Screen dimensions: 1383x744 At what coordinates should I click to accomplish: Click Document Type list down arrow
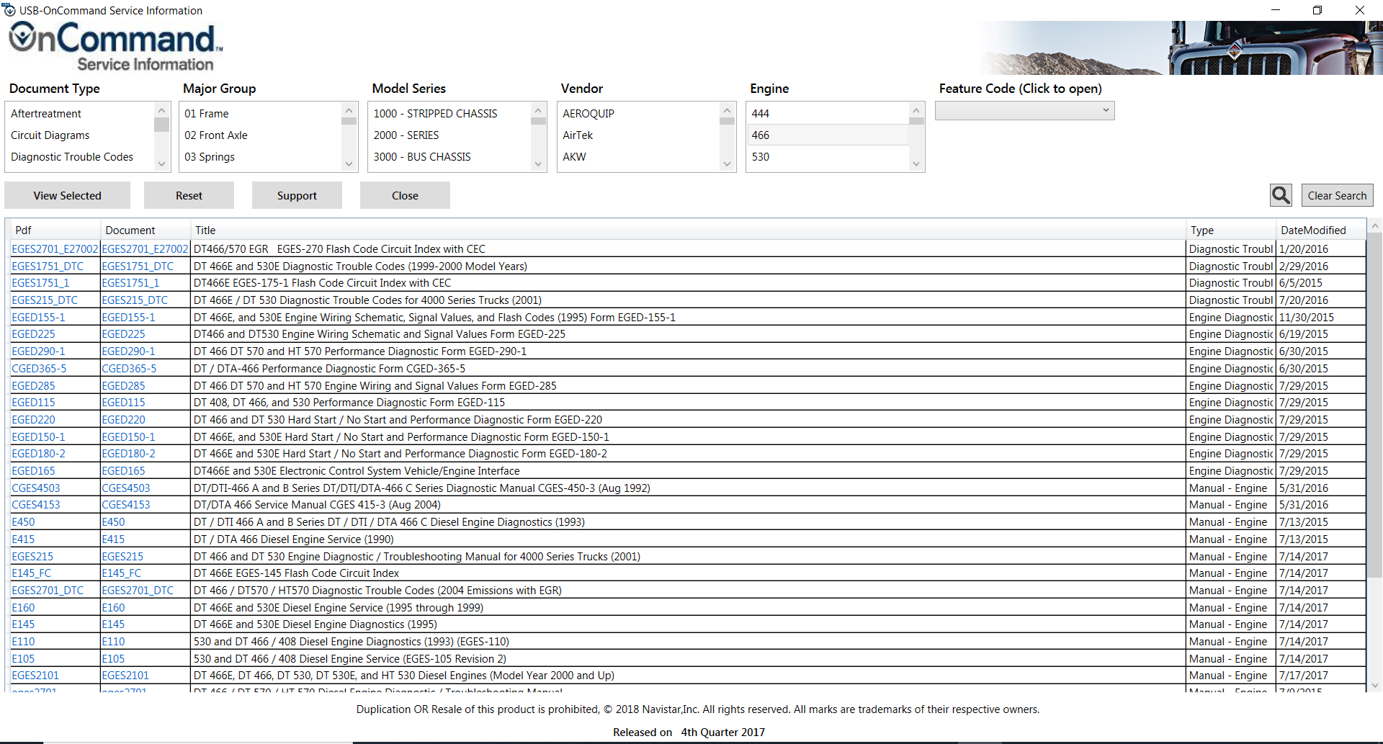(161, 163)
